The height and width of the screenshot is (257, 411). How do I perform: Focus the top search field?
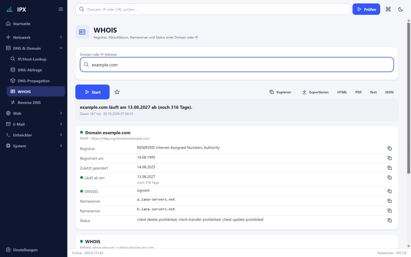click(x=213, y=9)
